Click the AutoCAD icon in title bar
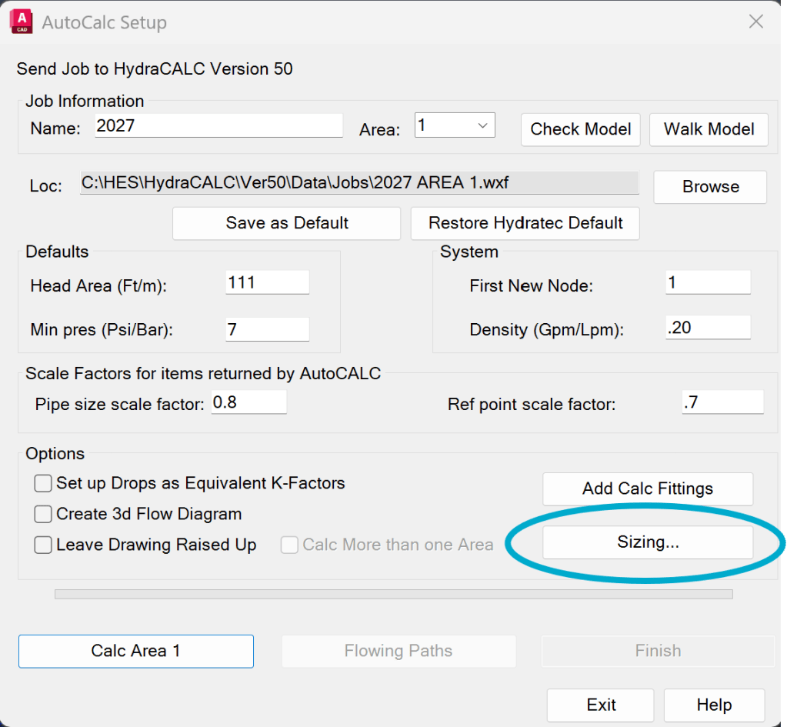 (x=22, y=22)
